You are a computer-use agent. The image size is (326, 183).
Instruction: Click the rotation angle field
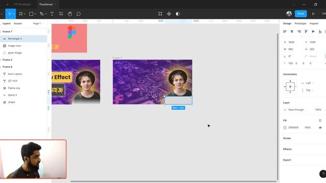[290, 56]
